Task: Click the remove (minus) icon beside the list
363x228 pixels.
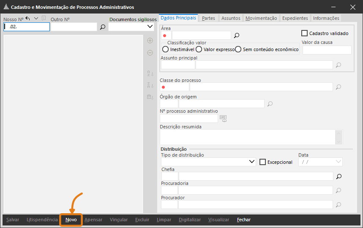Action: [x=150, y=53]
